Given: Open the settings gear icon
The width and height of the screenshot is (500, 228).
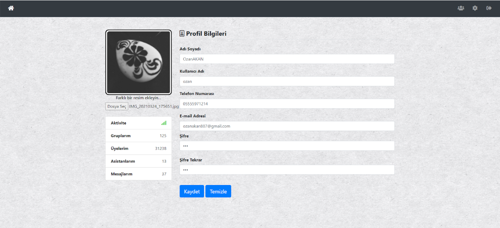Looking at the screenshot, I should pyautogui.click(x=475, y=8).
